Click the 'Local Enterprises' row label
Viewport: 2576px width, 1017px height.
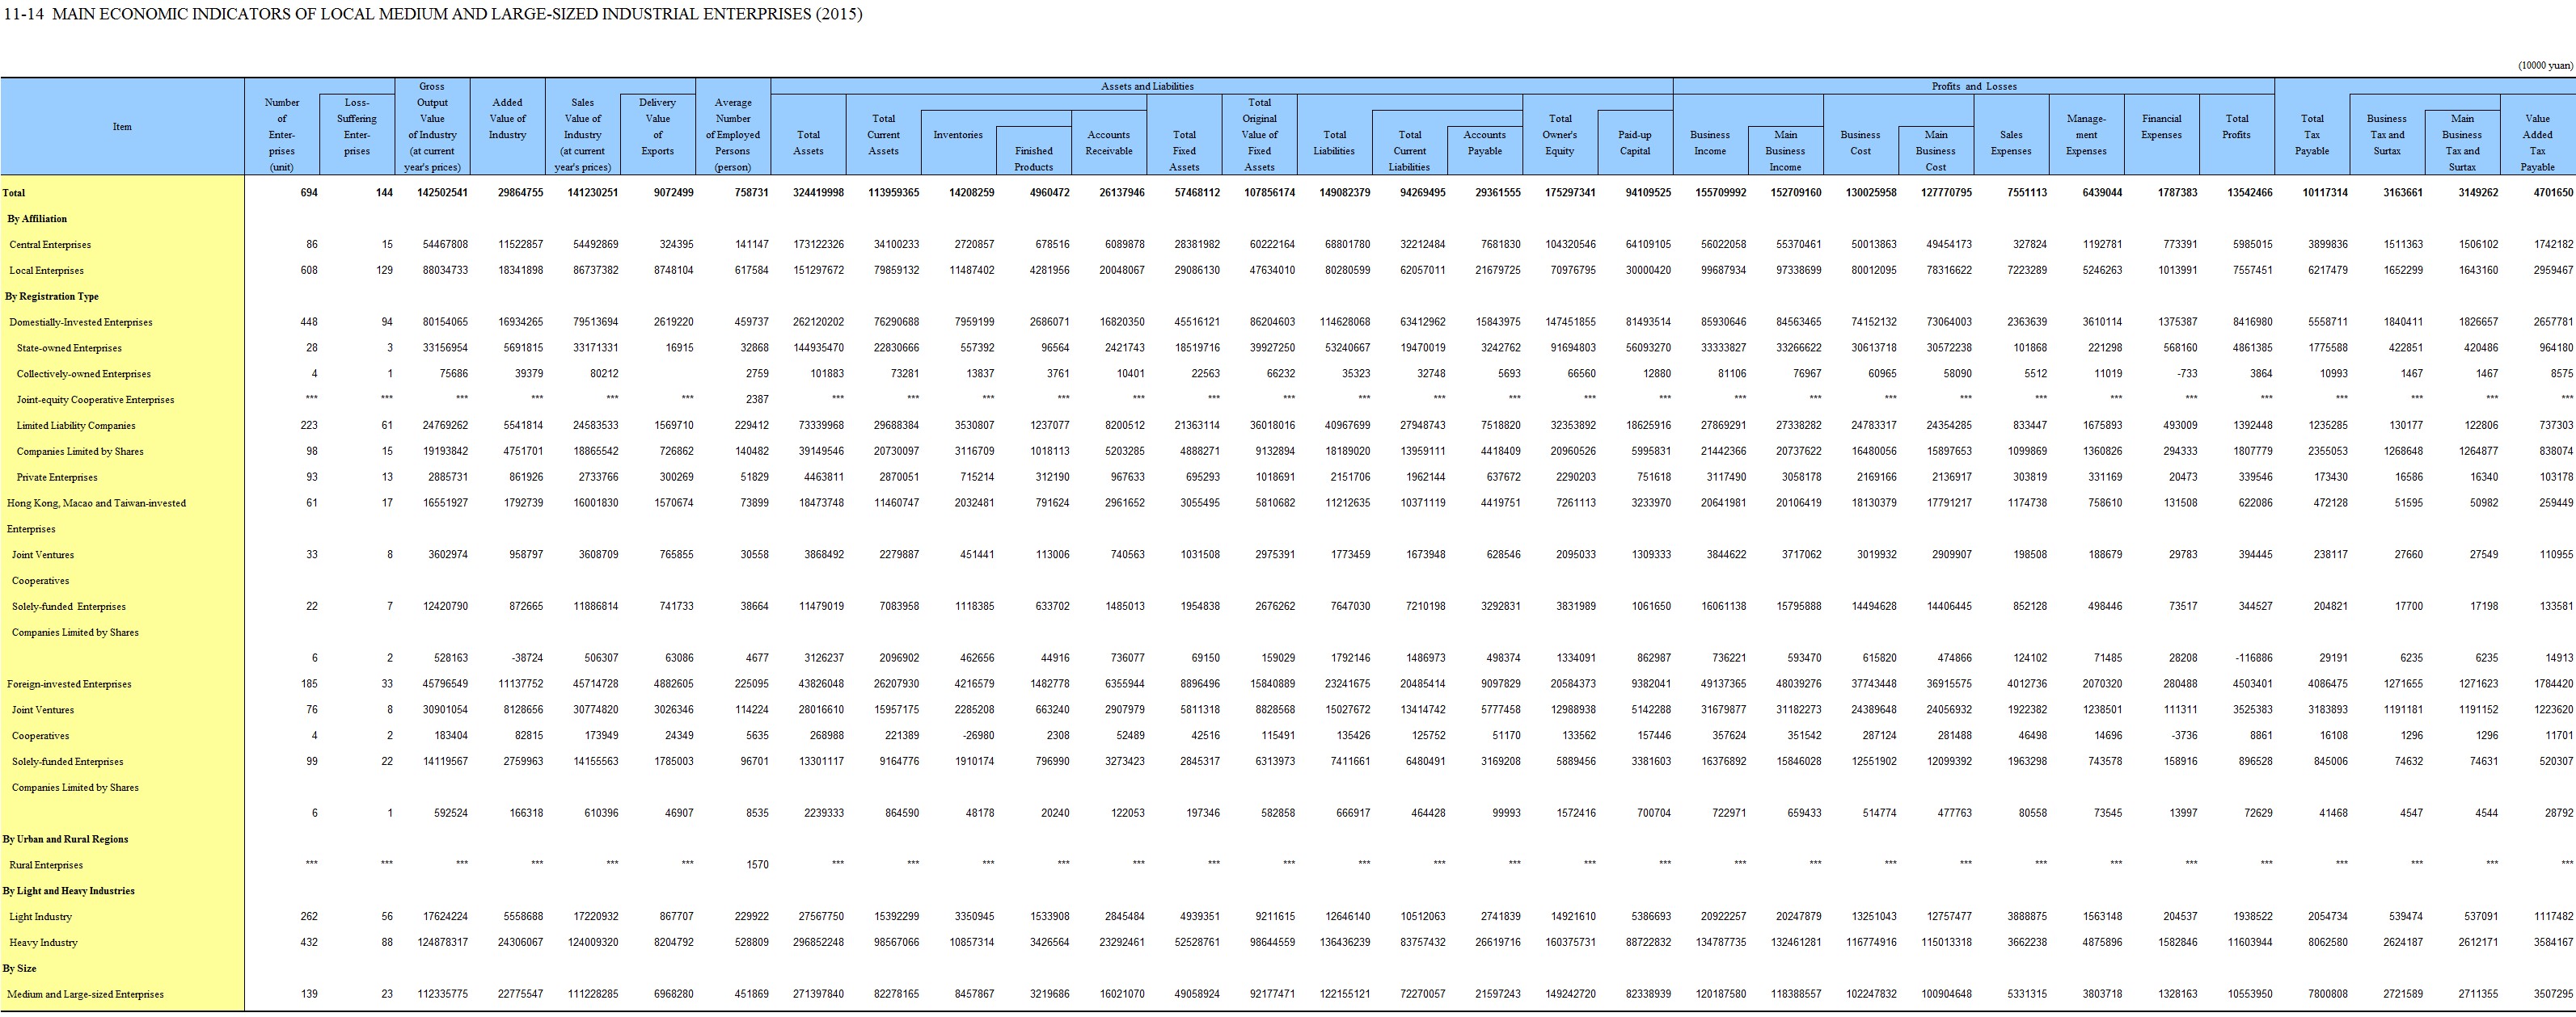46,271
